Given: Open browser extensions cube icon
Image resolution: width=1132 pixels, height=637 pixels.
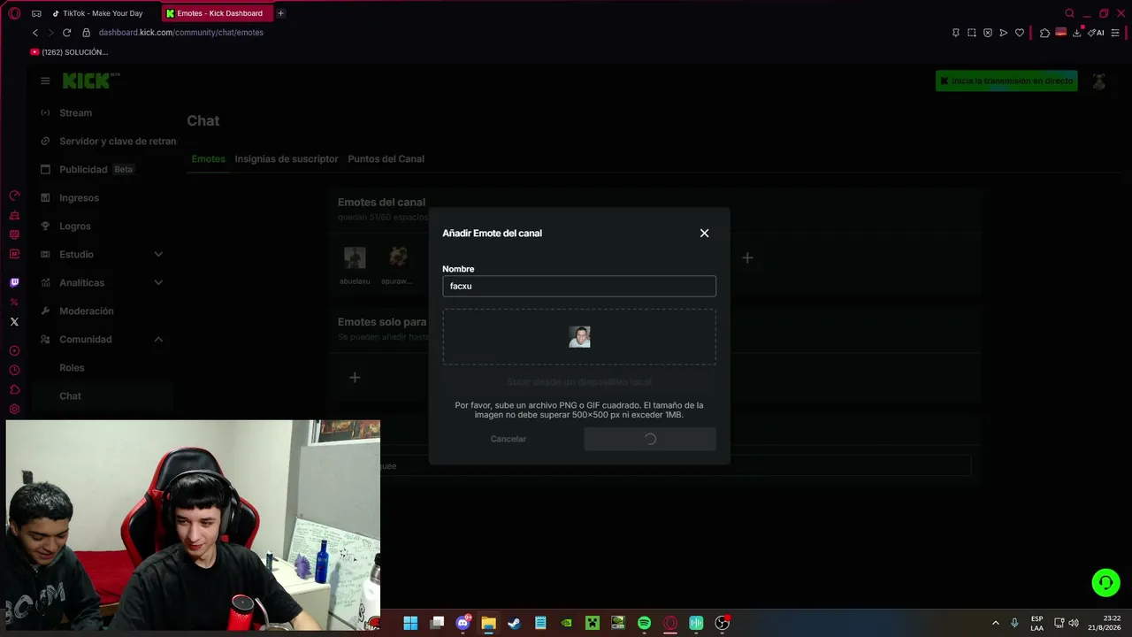Looking at the screenshot, I should (1044, 33).
